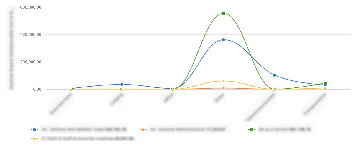
Task: Select the blue circle point at the peak
Action: click(x=224, y=39)
